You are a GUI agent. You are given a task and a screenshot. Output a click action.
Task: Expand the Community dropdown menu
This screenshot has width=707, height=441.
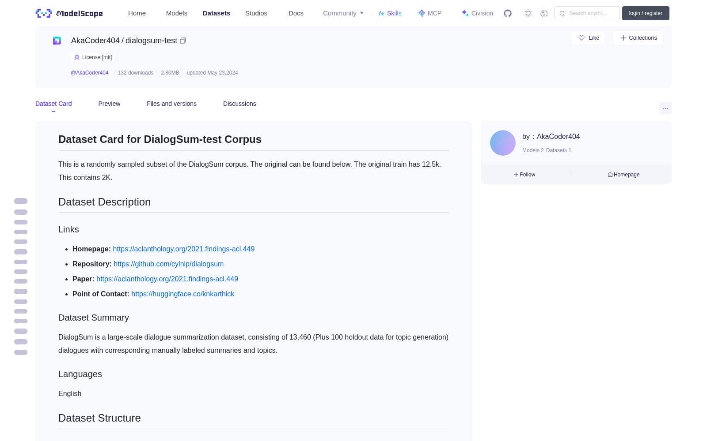(x=343, y=13)
